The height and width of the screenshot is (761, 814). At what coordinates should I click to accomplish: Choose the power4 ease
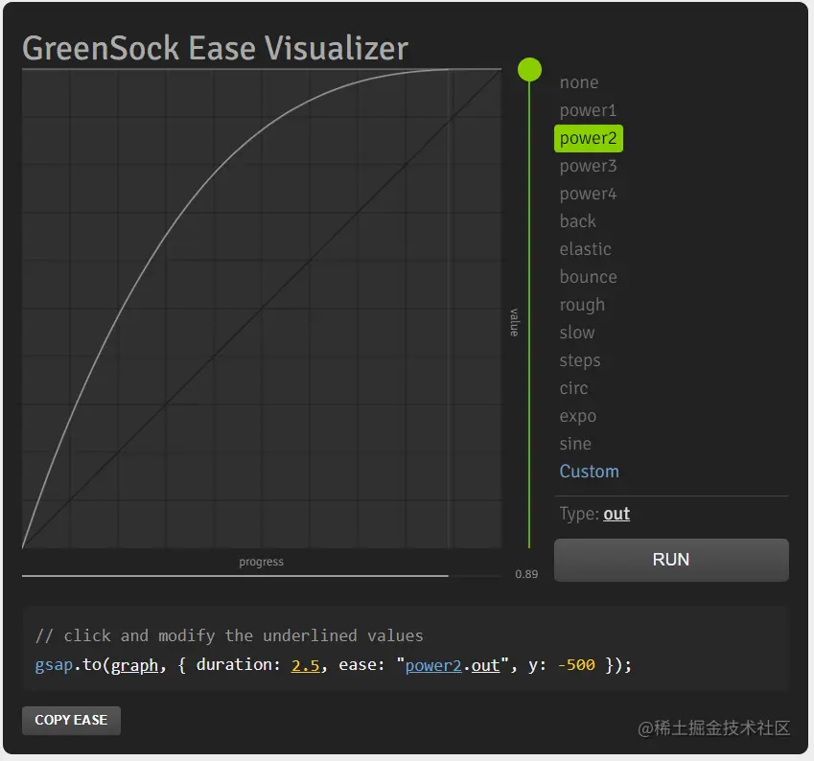[x=588, y=195]
